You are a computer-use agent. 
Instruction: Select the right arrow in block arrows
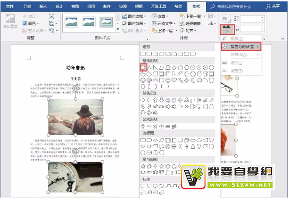pos(143,100)
